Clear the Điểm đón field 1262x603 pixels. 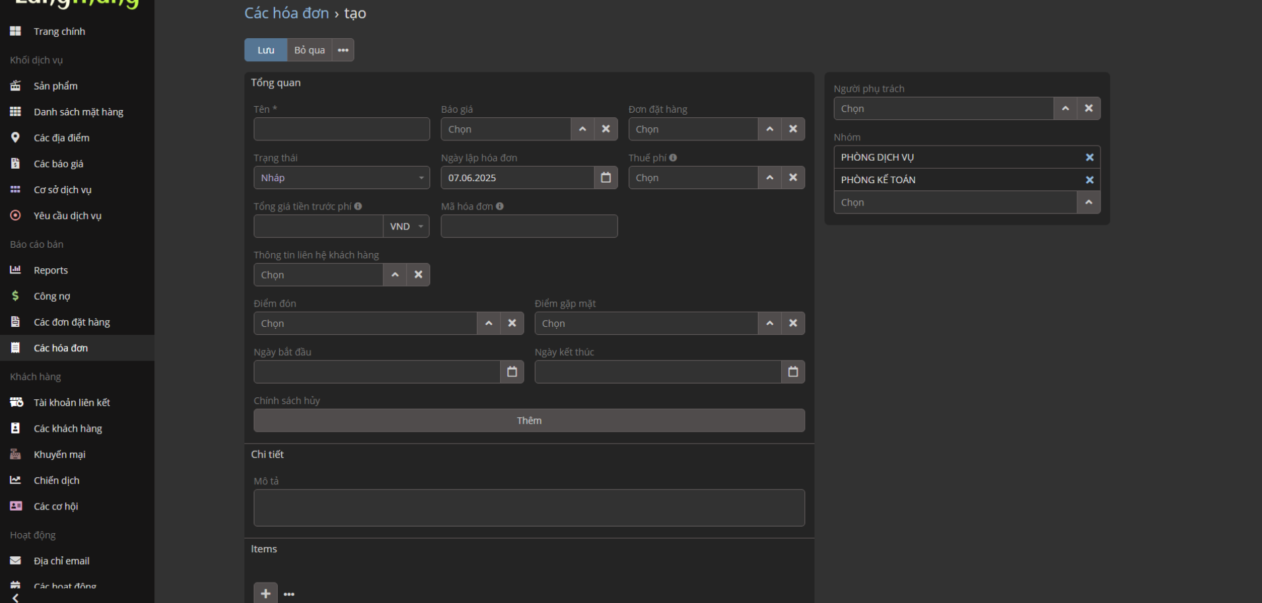coord(512,324)
